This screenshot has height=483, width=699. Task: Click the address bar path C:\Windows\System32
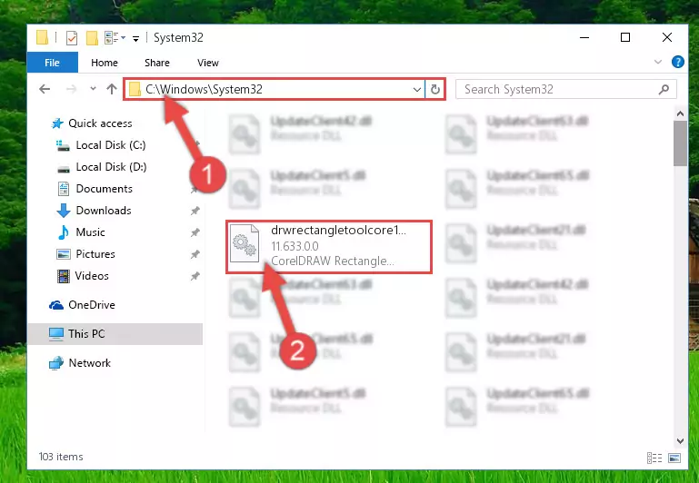pos(204,89)
